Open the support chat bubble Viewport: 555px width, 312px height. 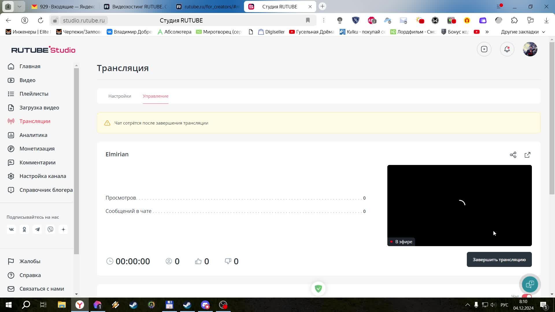530,284
